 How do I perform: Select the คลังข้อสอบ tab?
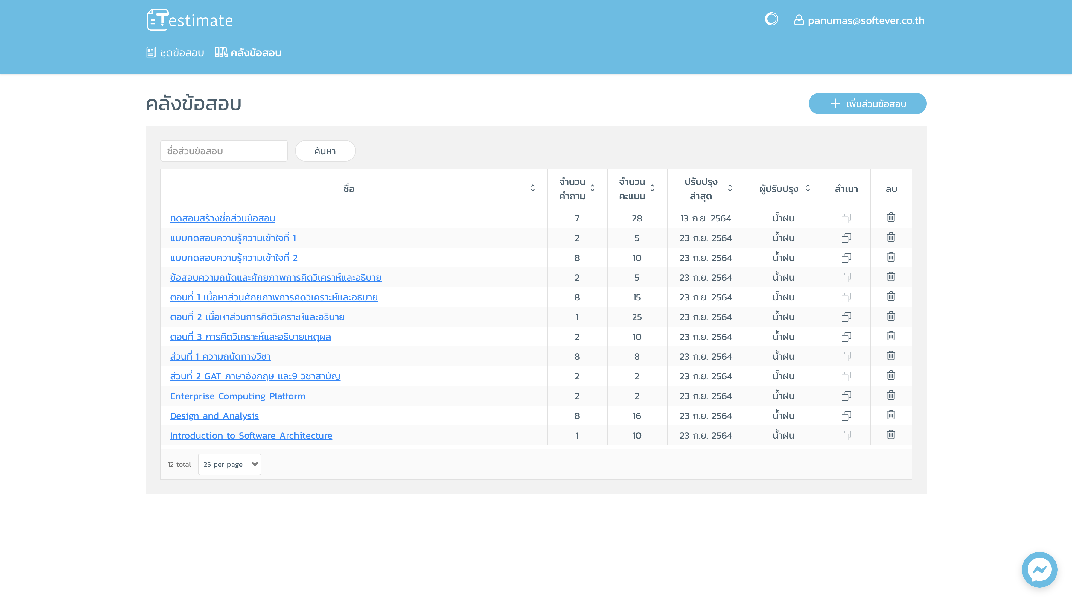click(x=249, y=53)
